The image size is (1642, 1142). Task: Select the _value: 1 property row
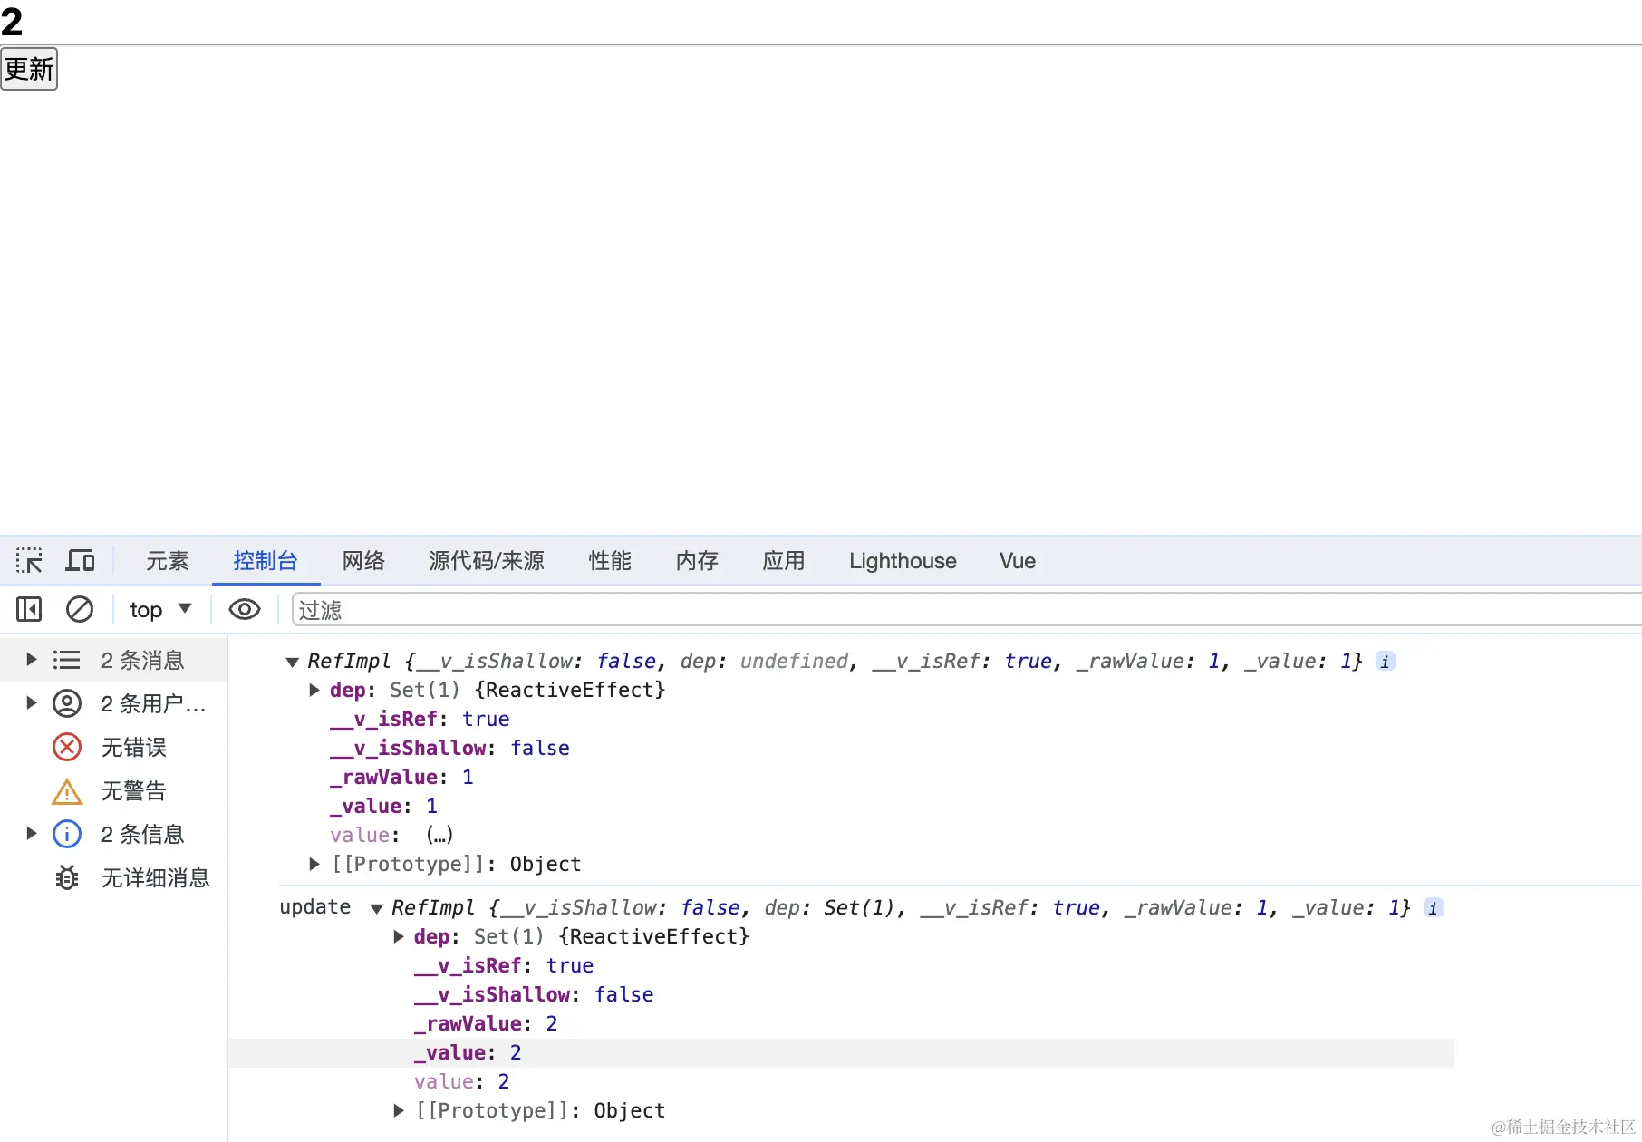pos(383,806)
